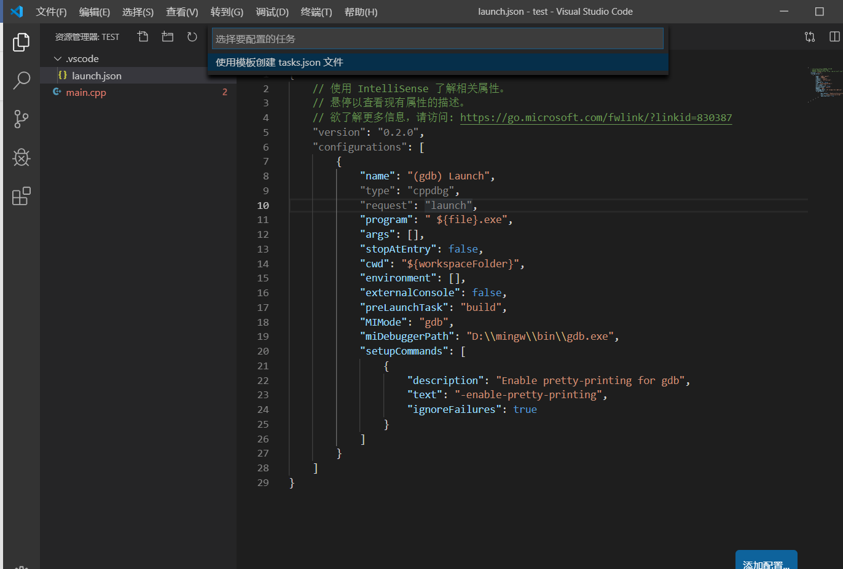This screenshot has height=569, width=843.
Task: Open the 文件(F) menu
Action: pyautogui.click(x=51, y=12)
